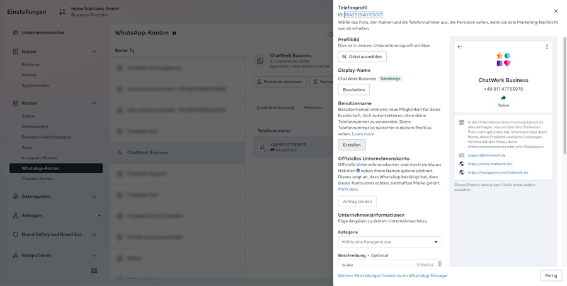Open Threads-Konten in sidebar
Viewport: 567px width, 286px height.
(38, 179)
